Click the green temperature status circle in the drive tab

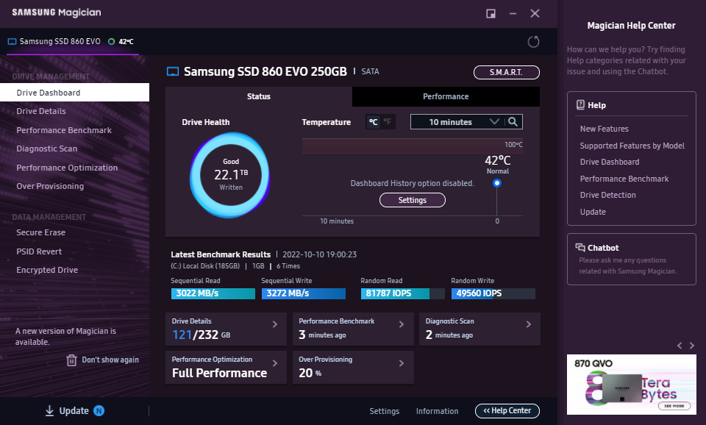point(111,41)
